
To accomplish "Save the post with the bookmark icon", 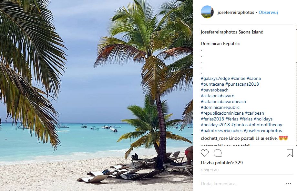I will click(x=290, y=153).
